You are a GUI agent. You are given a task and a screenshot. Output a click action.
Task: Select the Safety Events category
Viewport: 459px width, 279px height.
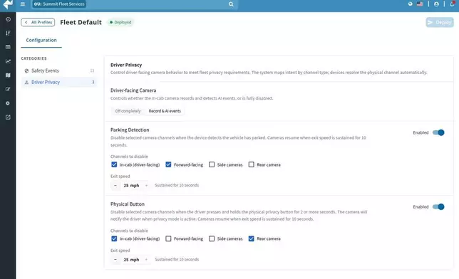point(59,70)
